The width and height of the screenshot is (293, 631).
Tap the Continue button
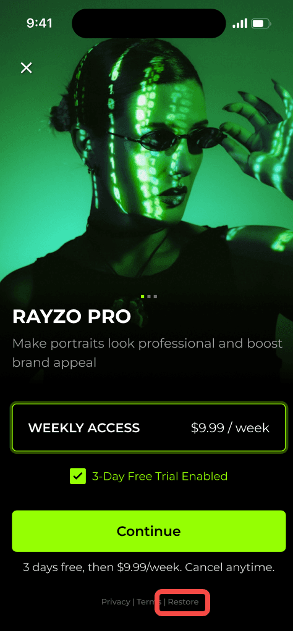point(149,531)
